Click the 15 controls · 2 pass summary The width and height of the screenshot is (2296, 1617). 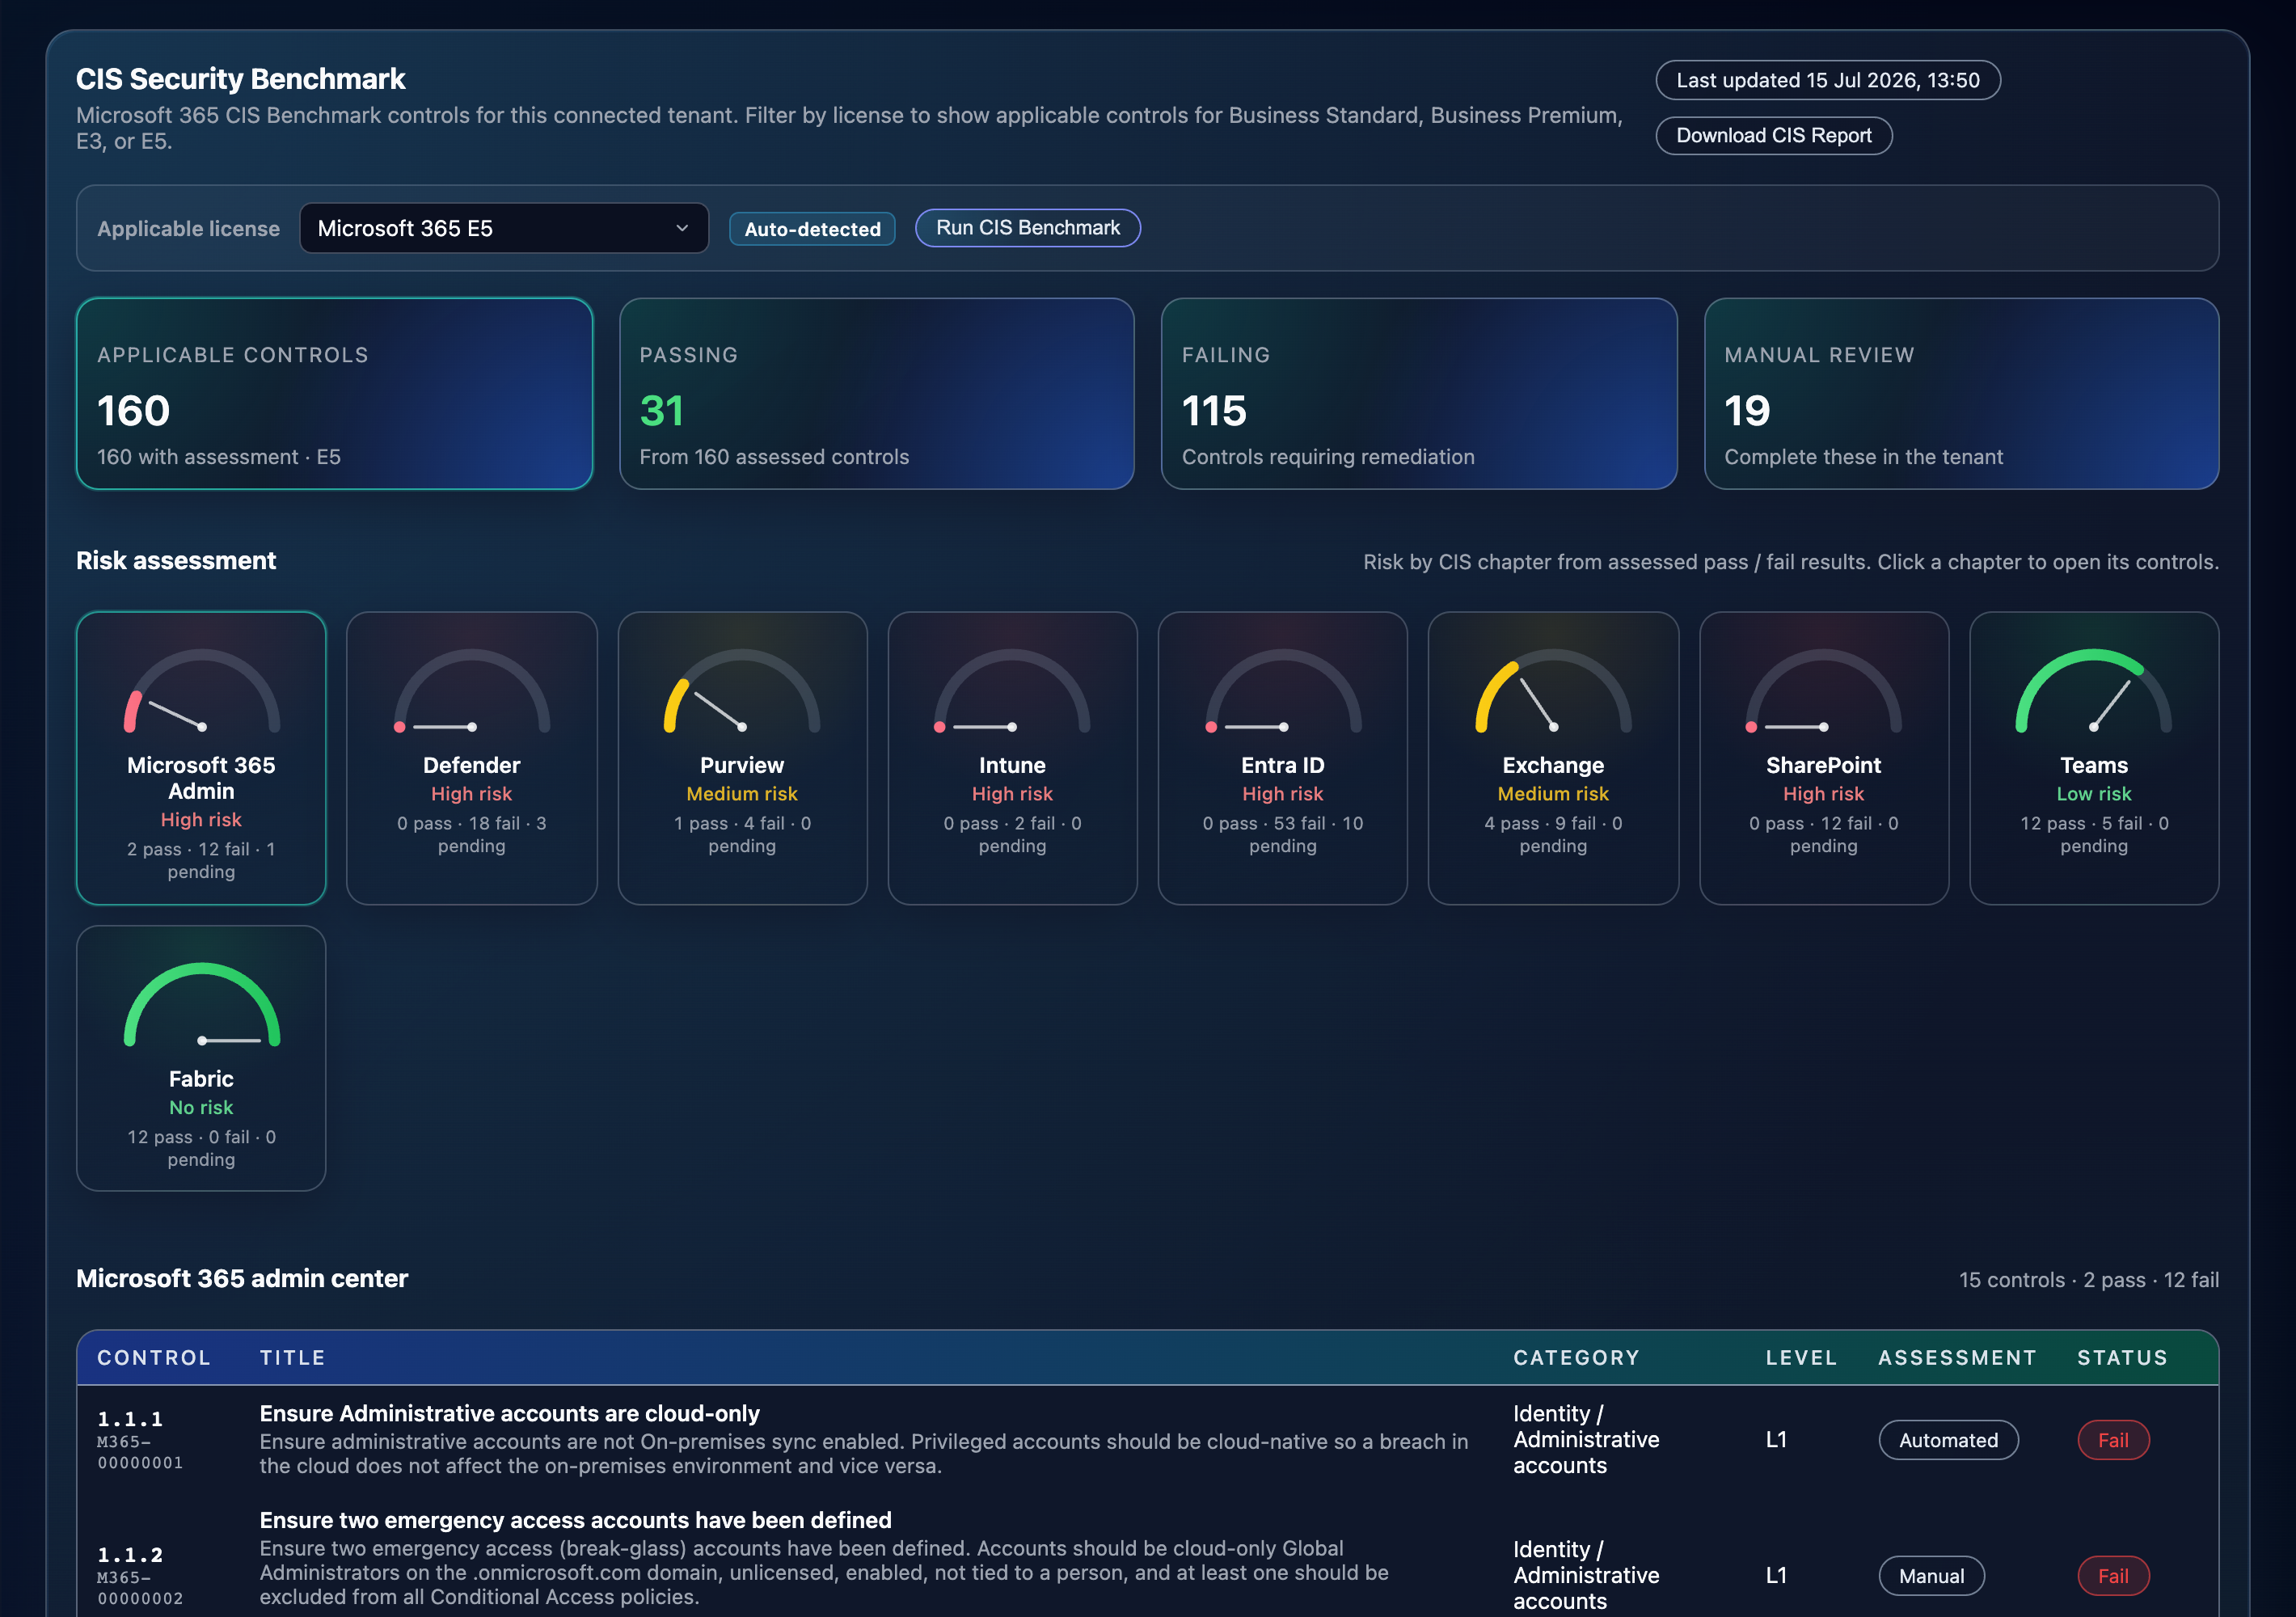point(2088,1280)
